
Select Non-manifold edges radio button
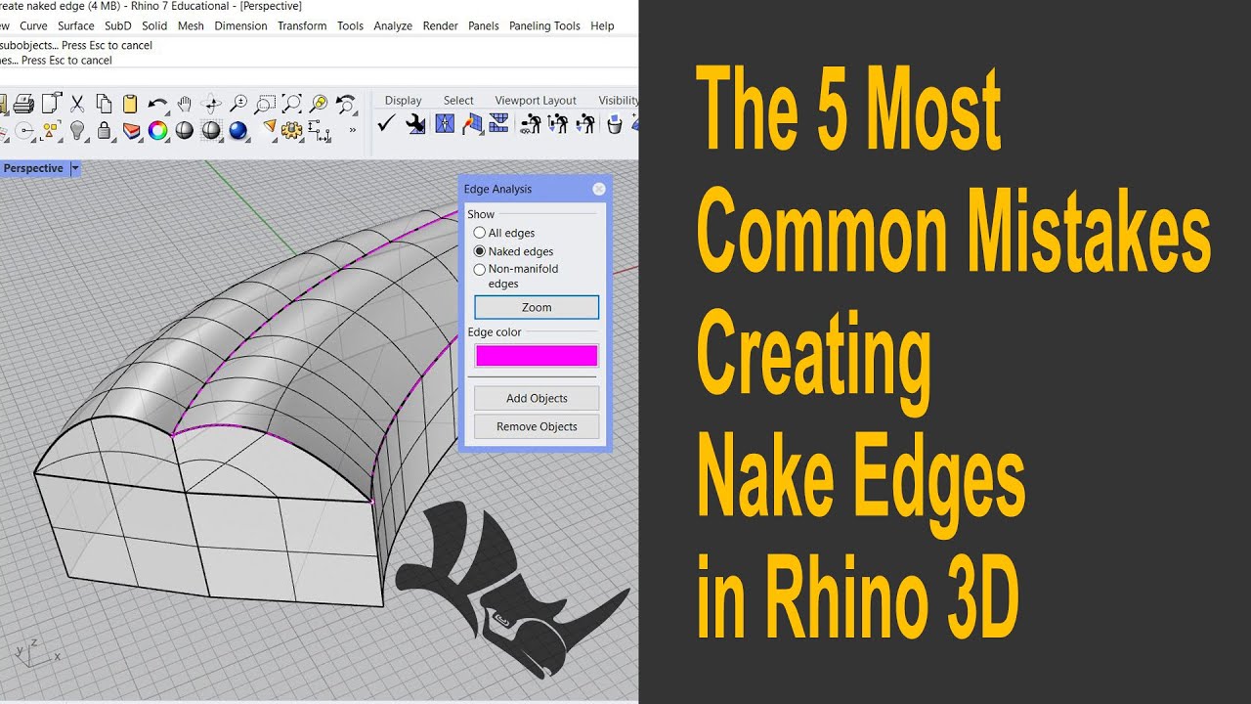point(479,269)
